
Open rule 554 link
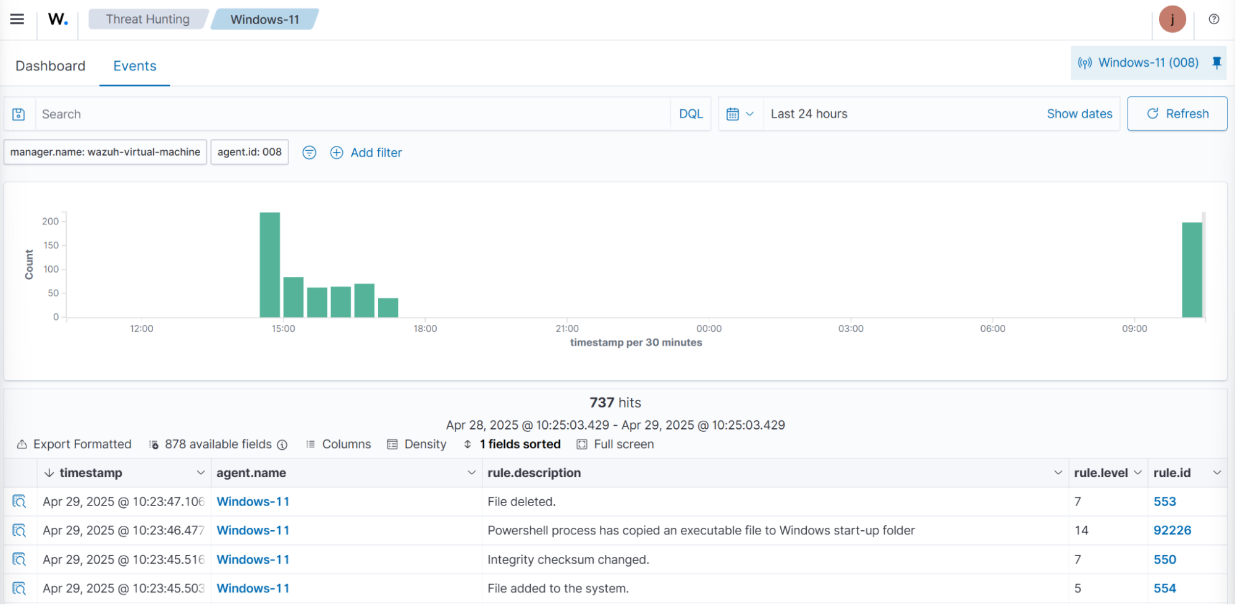1165,588
